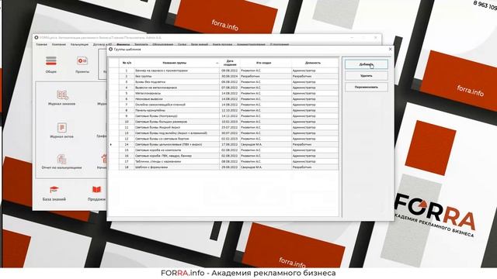
Task: Open the Зарплата menu
Action: (x=141, y=45)
